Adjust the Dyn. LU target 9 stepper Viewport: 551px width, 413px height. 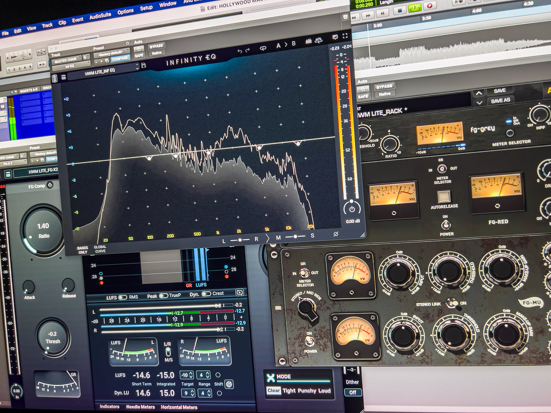coord(188,392)
